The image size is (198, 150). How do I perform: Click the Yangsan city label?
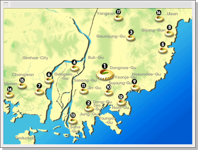(106, 13)
